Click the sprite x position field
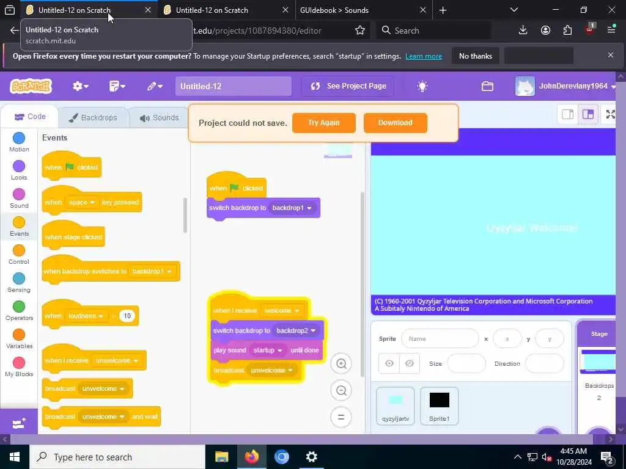 [x=507, y=338]
